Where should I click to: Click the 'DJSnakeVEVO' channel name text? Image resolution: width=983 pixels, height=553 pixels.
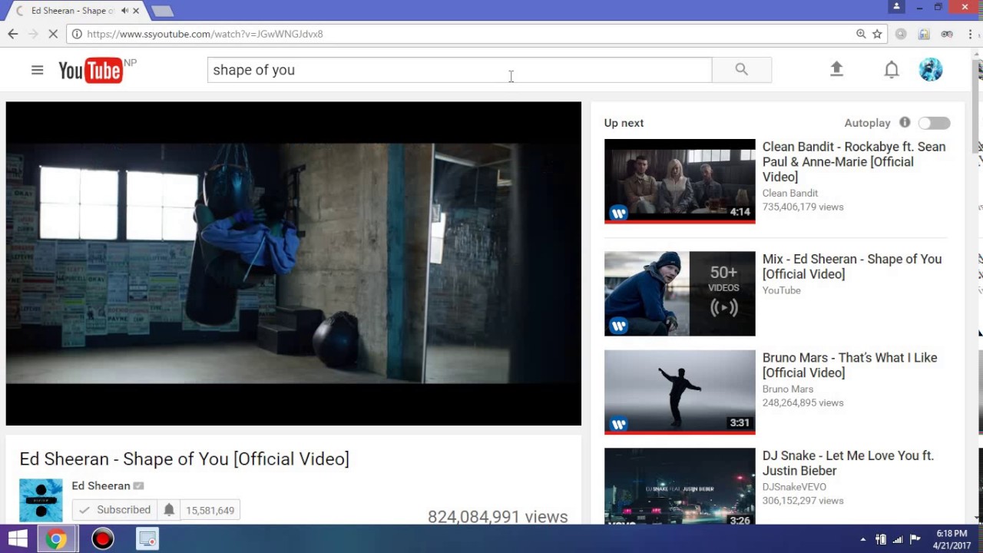point(794,487)
